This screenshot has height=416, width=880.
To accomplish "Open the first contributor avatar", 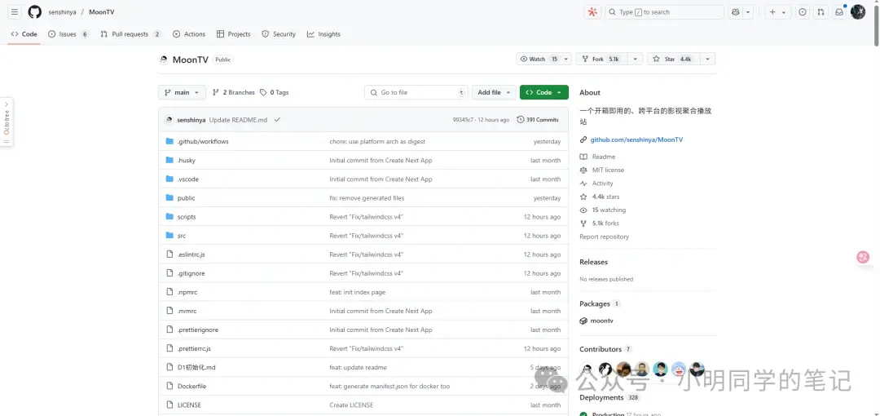I will pos(587,369).
